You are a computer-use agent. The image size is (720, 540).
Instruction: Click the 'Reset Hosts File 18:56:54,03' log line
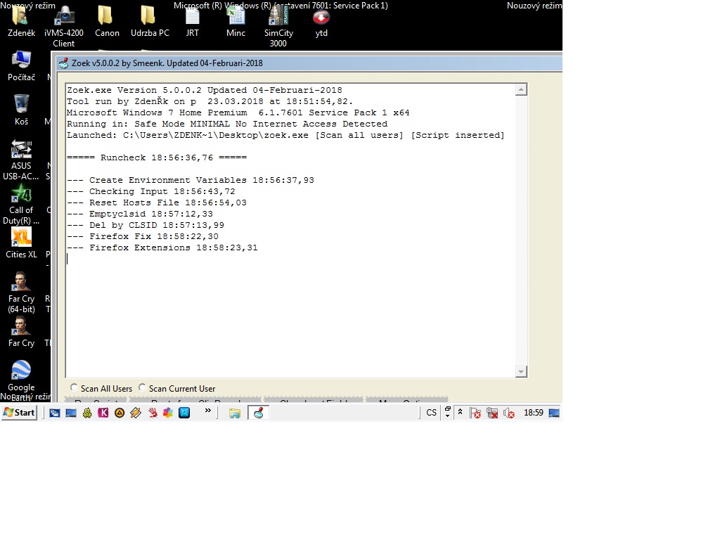click(157, 203)
